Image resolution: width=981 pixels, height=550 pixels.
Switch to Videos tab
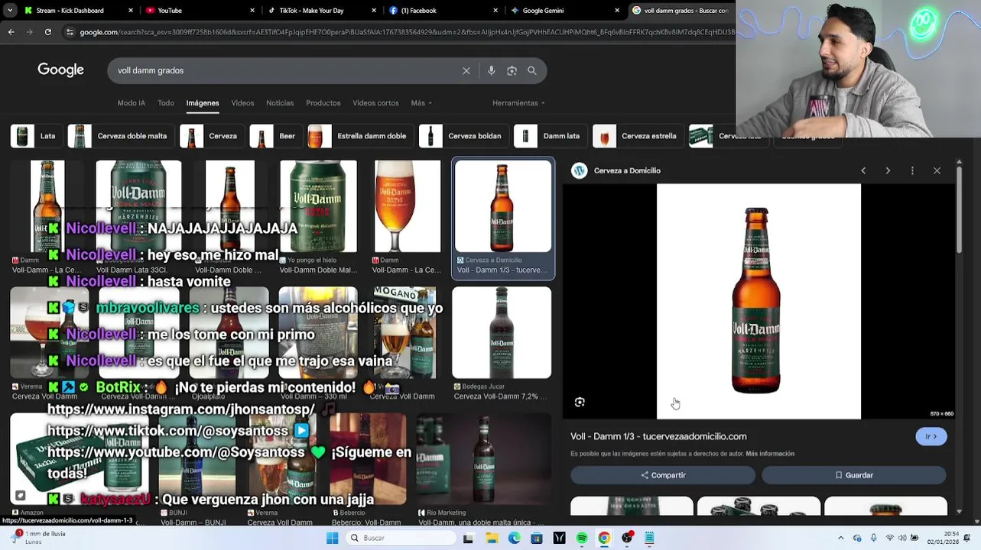point(242,103)
